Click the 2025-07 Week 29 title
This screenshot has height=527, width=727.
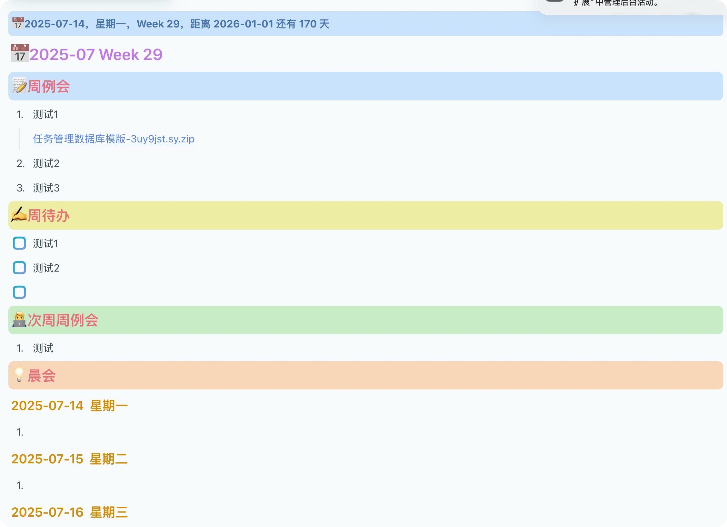tap(96, 54)
